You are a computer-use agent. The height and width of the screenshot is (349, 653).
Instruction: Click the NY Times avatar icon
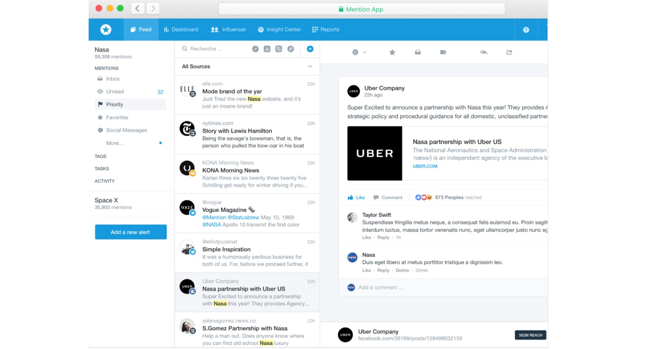(x=187, y=129)
